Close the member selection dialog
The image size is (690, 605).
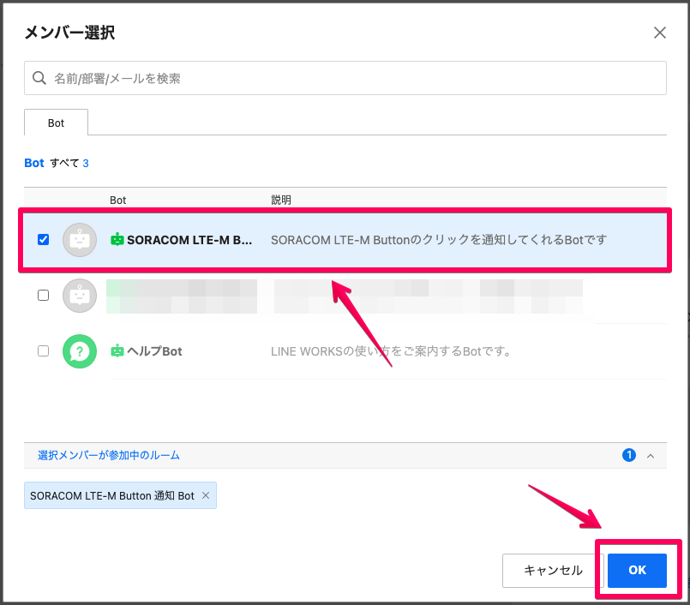point(659,33)
